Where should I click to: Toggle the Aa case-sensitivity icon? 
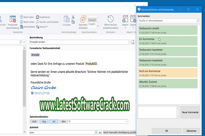click(100, 133)
